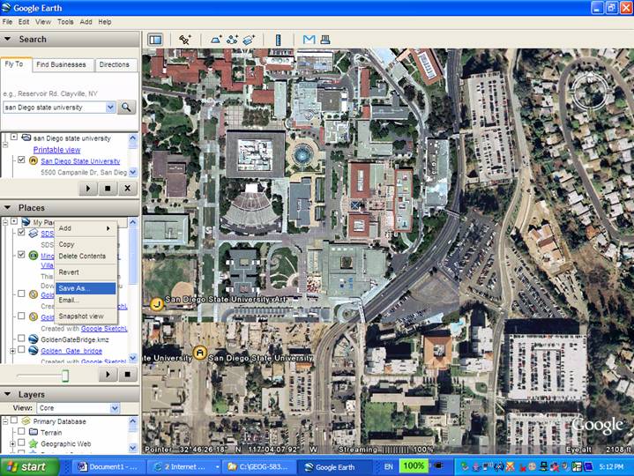Check the GoldenGateBridge.kmz checkbox

click(x=21, y=338)
